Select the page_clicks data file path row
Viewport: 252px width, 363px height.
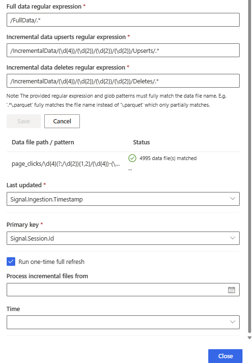(123, 164)
